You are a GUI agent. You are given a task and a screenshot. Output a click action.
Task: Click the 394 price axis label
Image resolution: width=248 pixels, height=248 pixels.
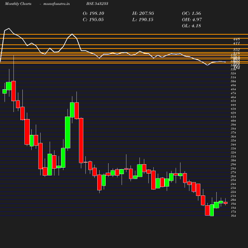click(x=233, y=125)
